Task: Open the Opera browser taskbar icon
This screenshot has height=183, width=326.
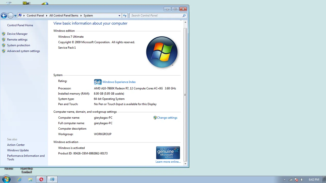Action: pos(41,179)
